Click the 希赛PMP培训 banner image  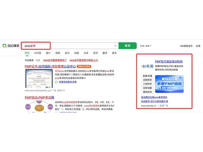(x=169, y=84)
